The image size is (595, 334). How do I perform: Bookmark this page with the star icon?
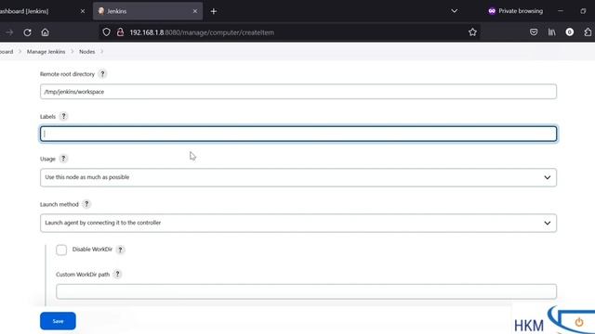coord(472,32)
